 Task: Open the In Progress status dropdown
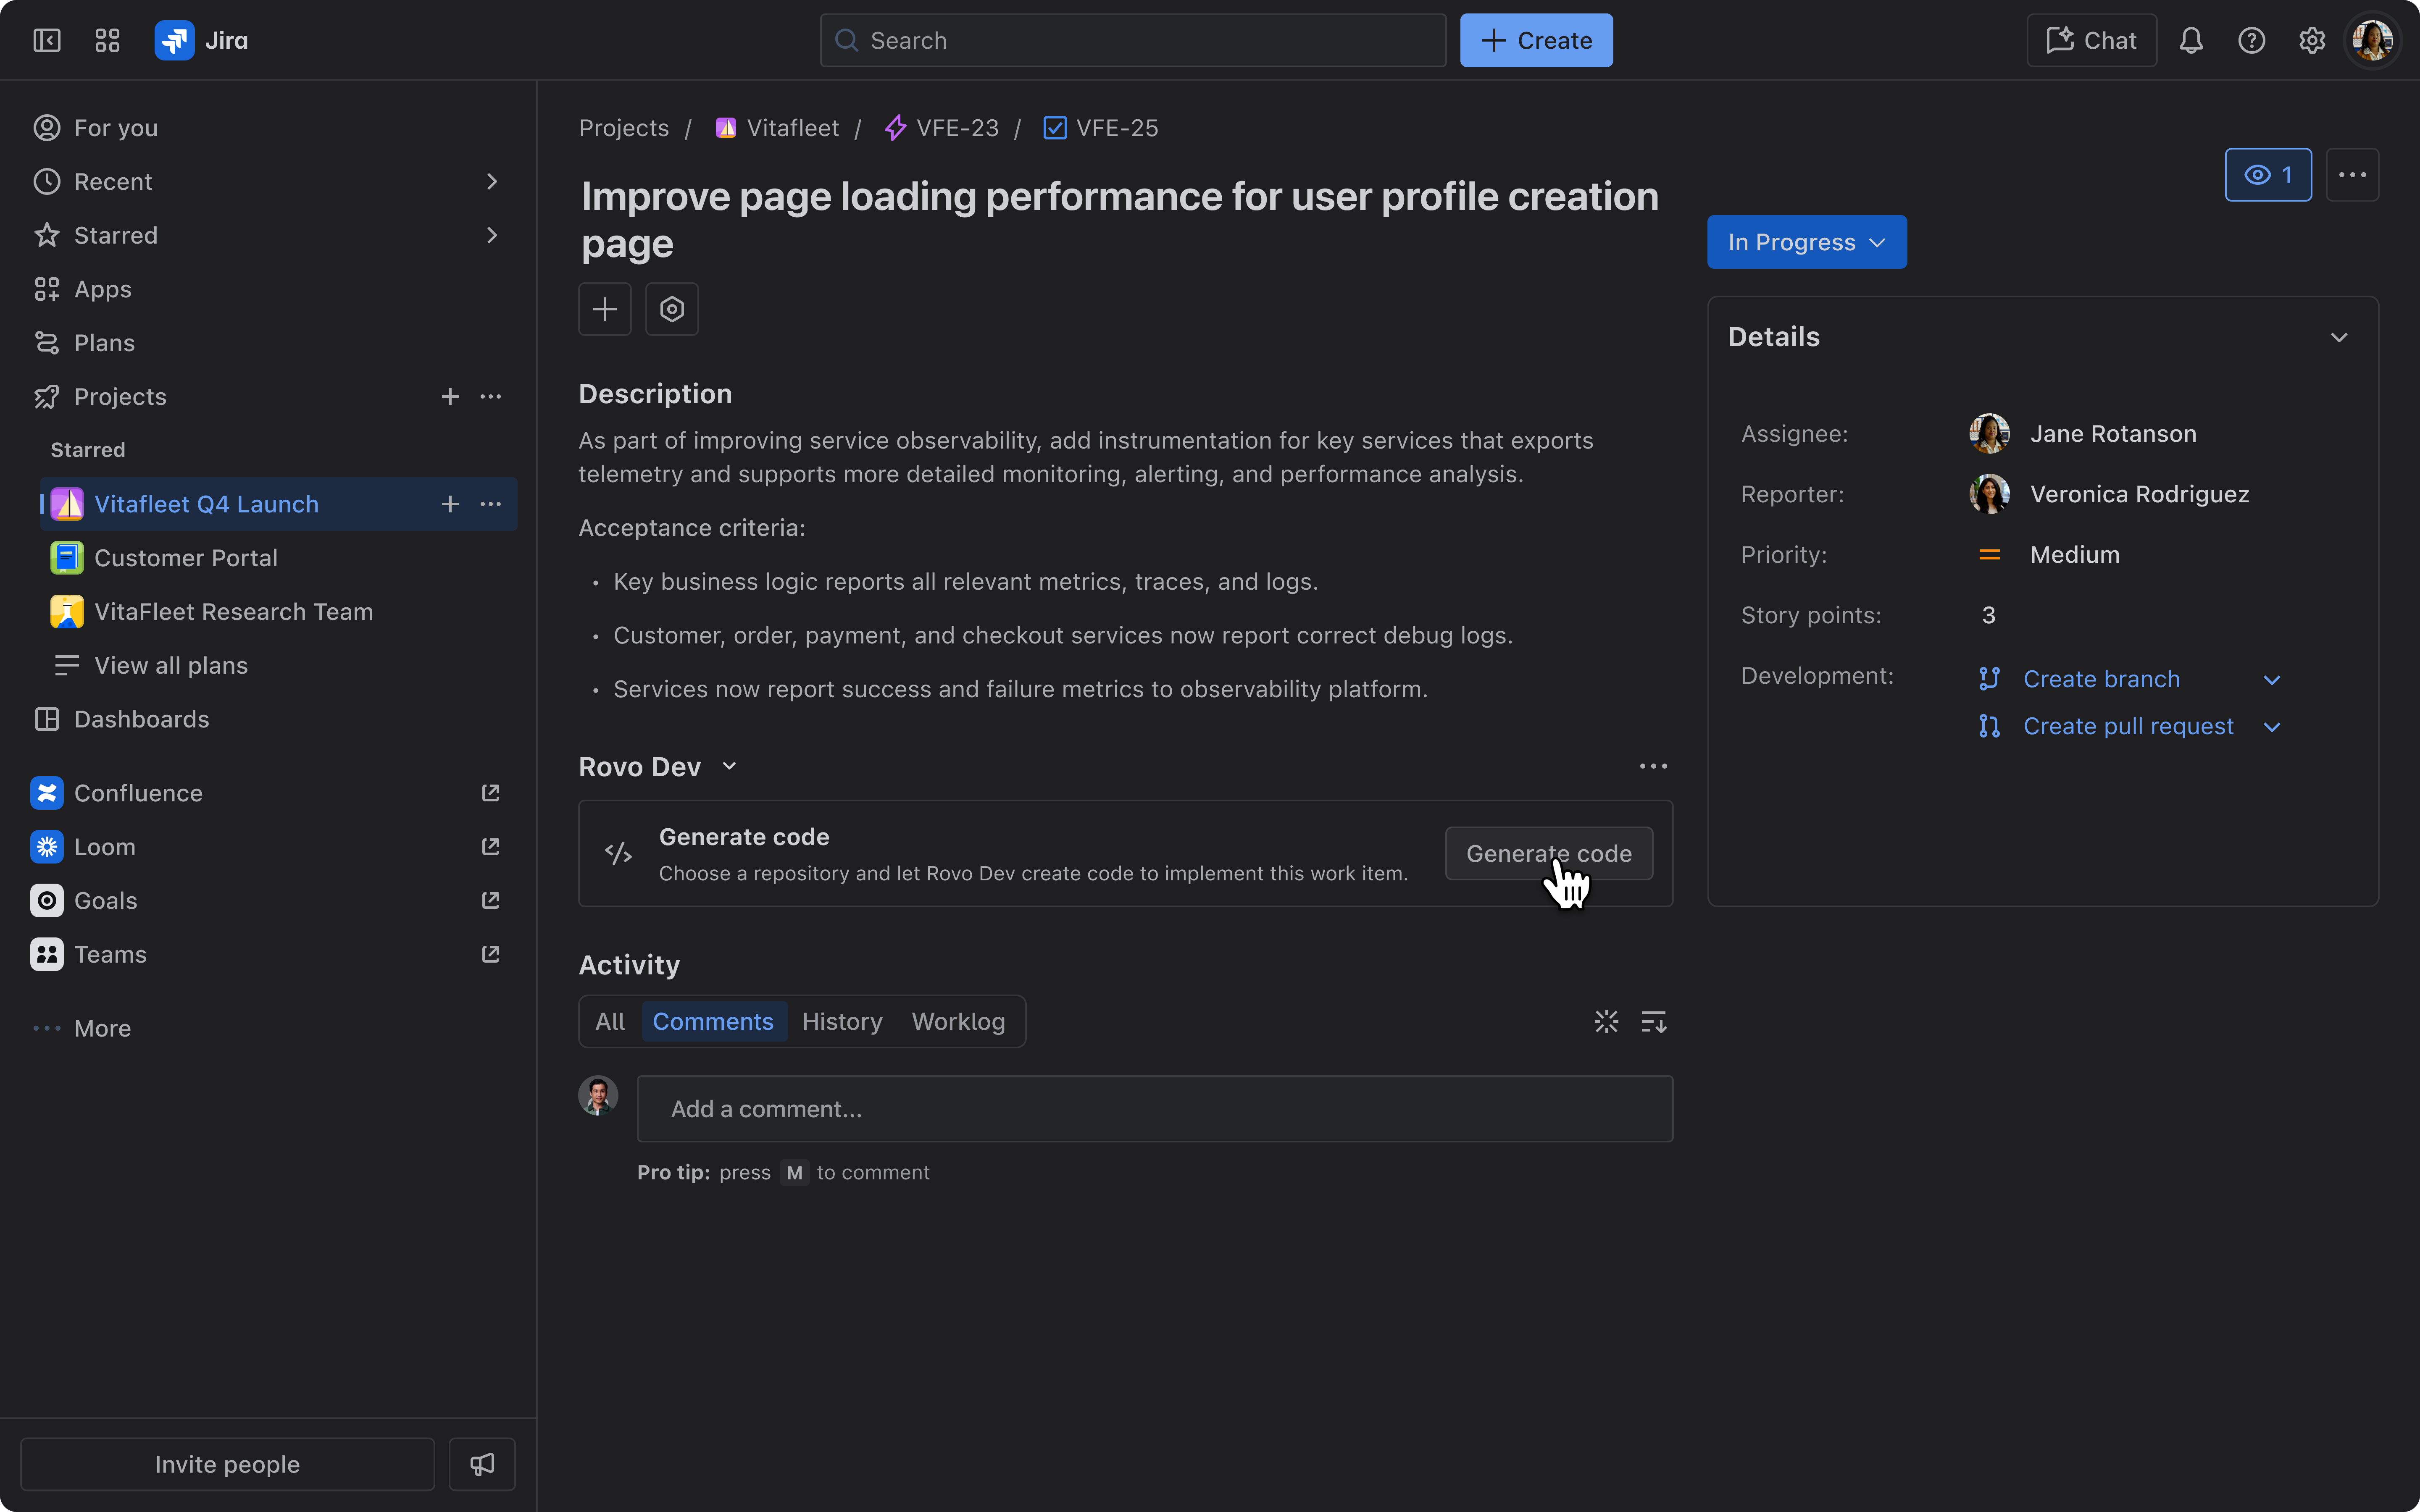click(1806, 242)
